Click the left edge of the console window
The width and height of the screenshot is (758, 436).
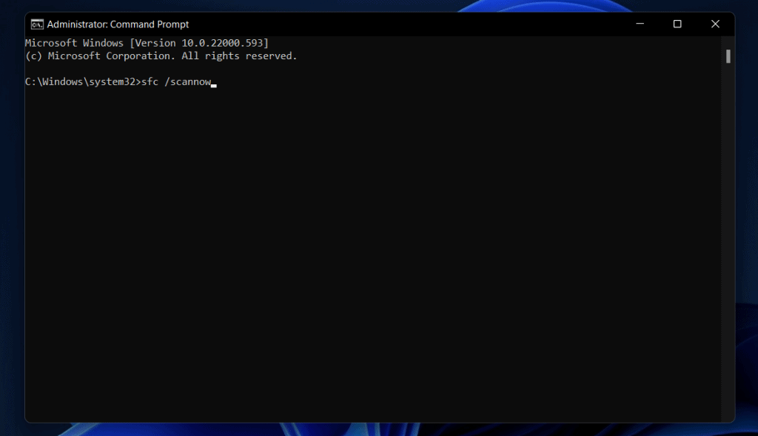point(27,222)
